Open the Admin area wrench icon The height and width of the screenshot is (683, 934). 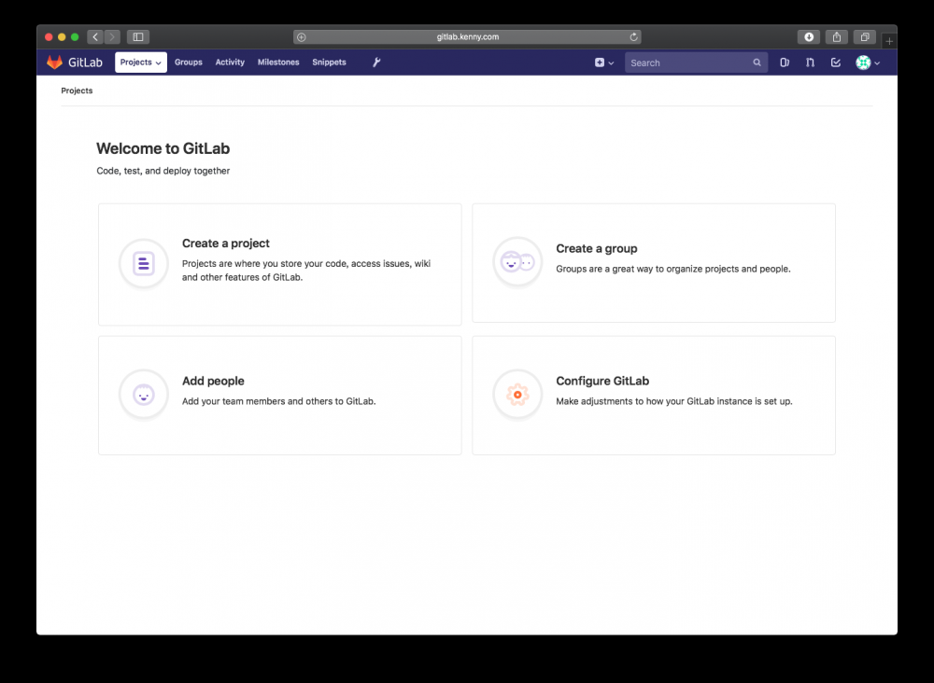pyautogui.click(x=376, y=63)
